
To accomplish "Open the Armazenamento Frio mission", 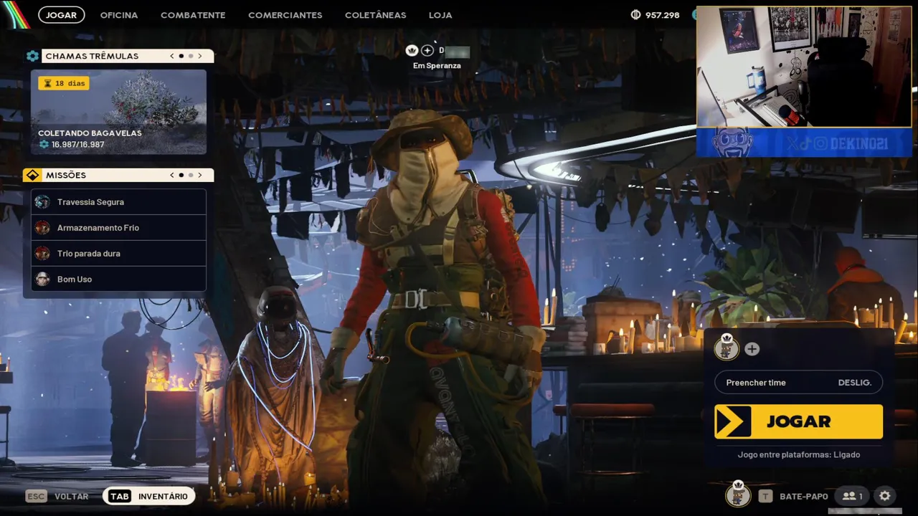I will point(119,228).
